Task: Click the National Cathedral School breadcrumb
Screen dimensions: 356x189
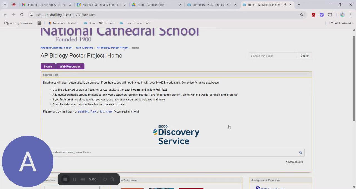Action: [x=56, y=48]
